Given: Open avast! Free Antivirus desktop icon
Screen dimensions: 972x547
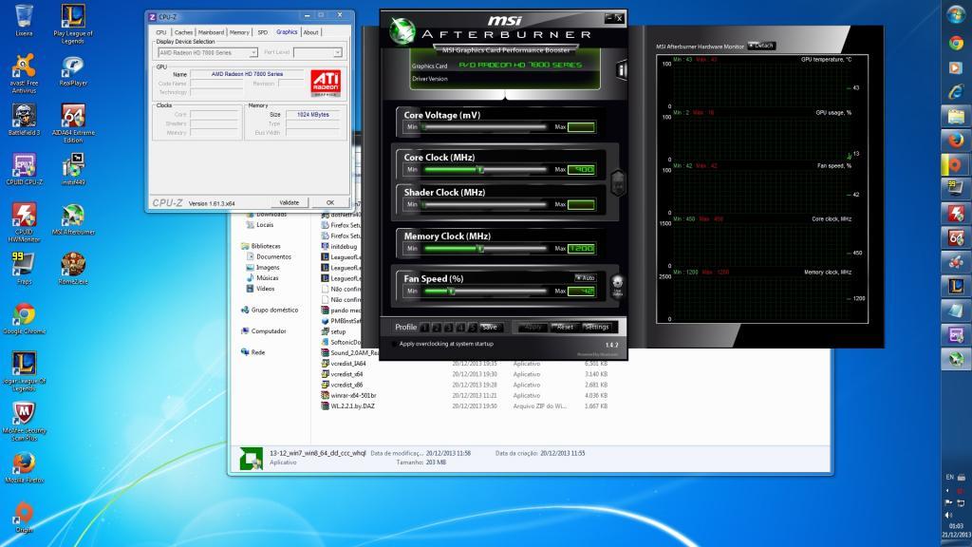Looking at the screenshot, I should pos(24,73).
